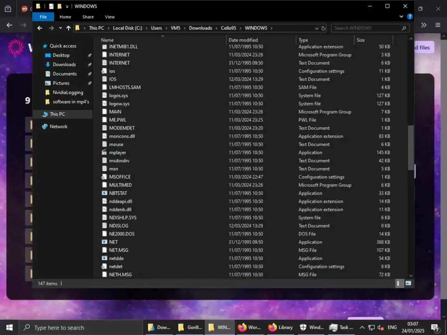
Task: Select the NET application icon
Action: point(104,242)
